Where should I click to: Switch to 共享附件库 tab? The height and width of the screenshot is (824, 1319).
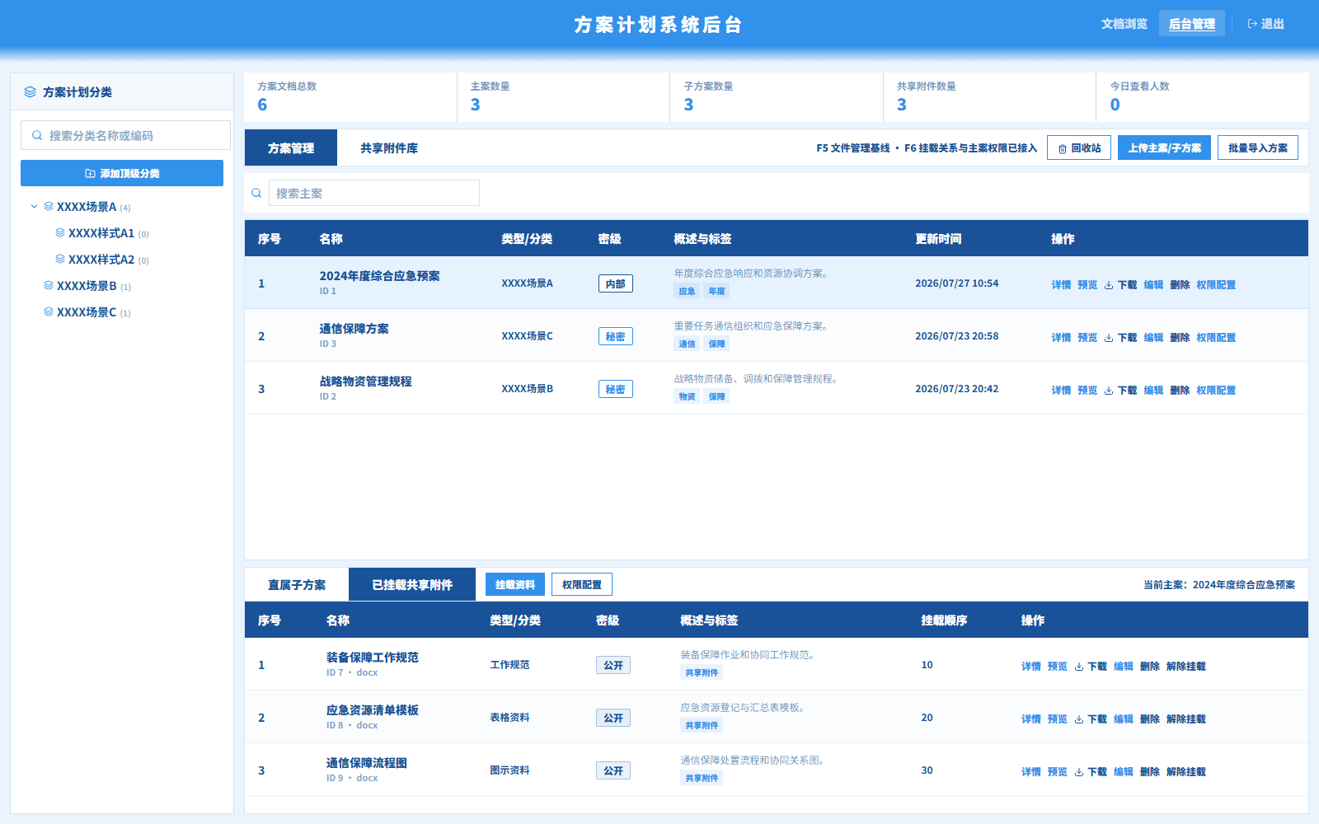coord(389,147)
